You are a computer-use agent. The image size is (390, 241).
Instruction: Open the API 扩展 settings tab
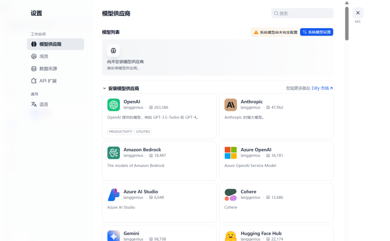(56, 81)
